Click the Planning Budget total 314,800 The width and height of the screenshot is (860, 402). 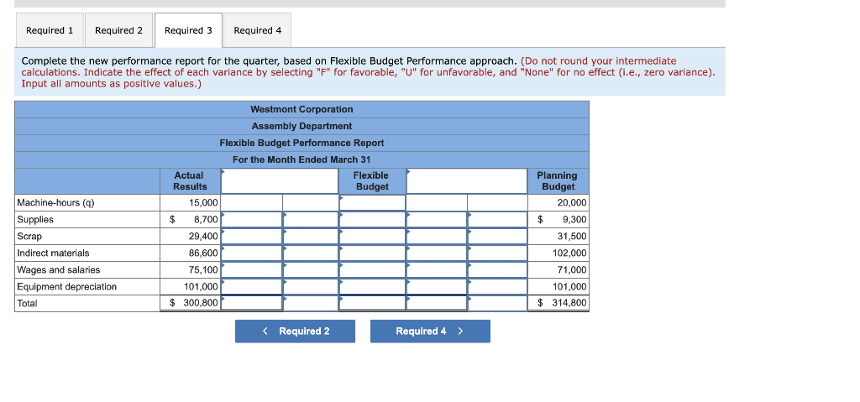[569, 303]
